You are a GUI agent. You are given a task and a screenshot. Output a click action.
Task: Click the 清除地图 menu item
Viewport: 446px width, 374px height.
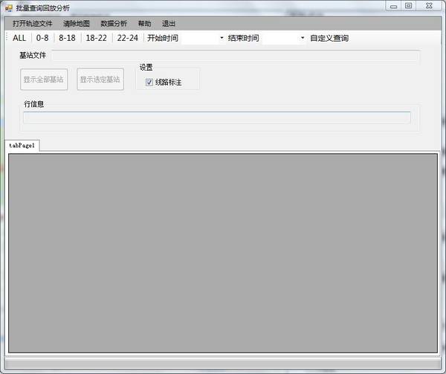click(x=77, y=24)
